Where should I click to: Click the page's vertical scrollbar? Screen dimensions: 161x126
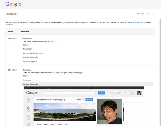[x=160, y=72]
